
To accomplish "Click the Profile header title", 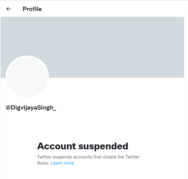I will (32, 9).
